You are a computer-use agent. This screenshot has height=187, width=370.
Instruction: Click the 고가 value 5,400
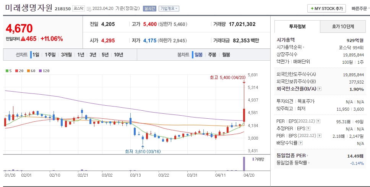[150, 24]
